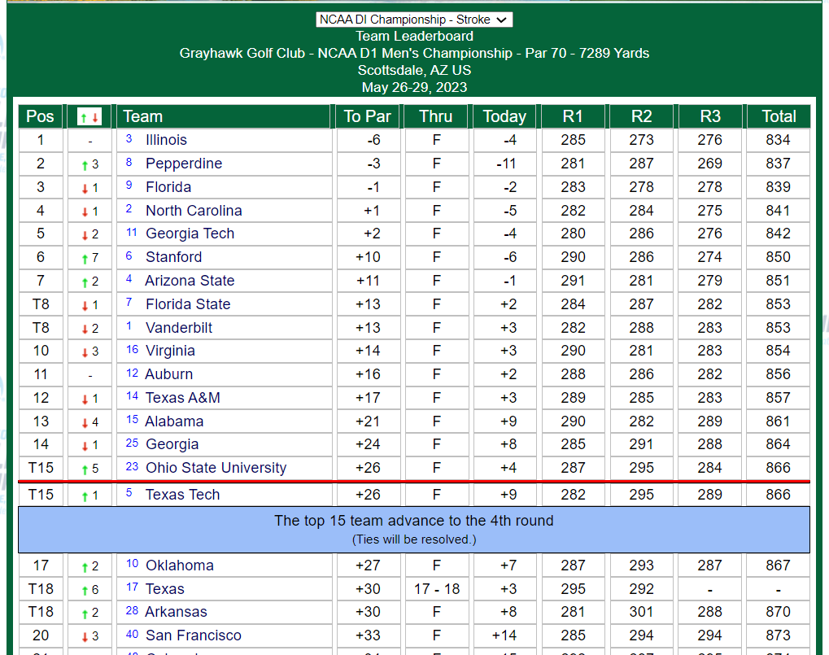The image size is (829, 655).
Task: Click the R3 column header
Action: point(710,116)
